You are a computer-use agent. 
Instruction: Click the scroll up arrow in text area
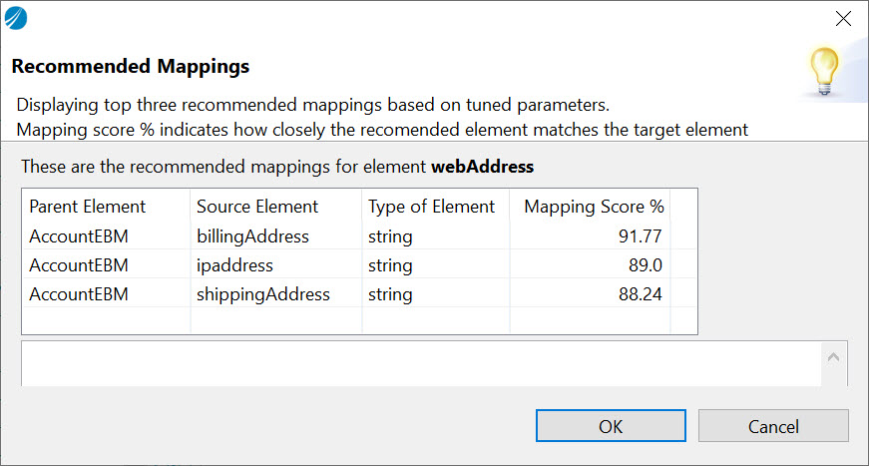click(x=834, y=356)
